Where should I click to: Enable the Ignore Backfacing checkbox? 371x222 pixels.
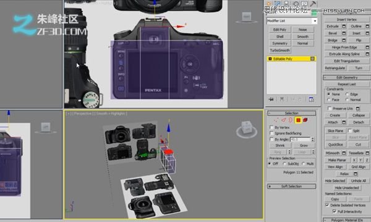pyautogui.click(x=271, y=133)
